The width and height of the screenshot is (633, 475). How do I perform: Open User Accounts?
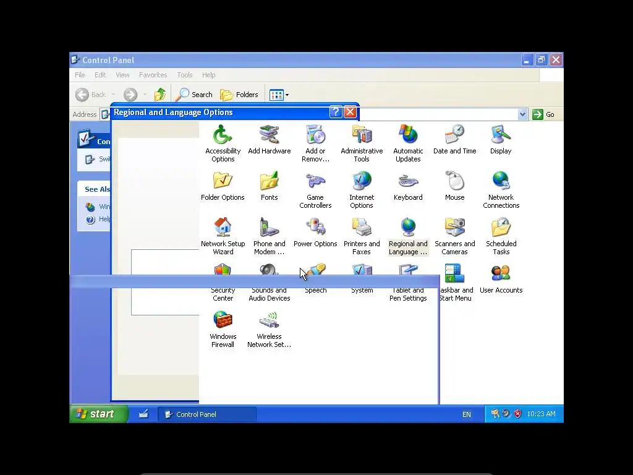coord(501,279)
